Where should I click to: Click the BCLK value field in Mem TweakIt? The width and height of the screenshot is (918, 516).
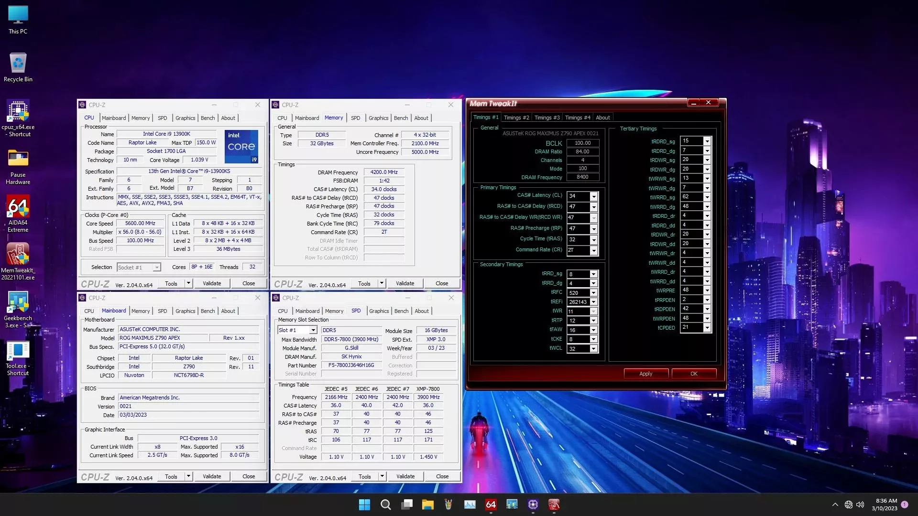[x=583, y=142]
